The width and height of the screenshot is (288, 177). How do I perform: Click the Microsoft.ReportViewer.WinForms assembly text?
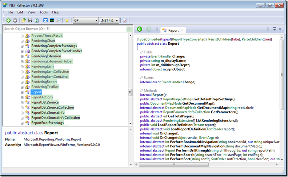62,145
